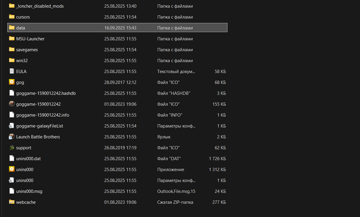360x217 pixels.
Task: Select the unins000.dat file name
Action: tap(28, 158)
